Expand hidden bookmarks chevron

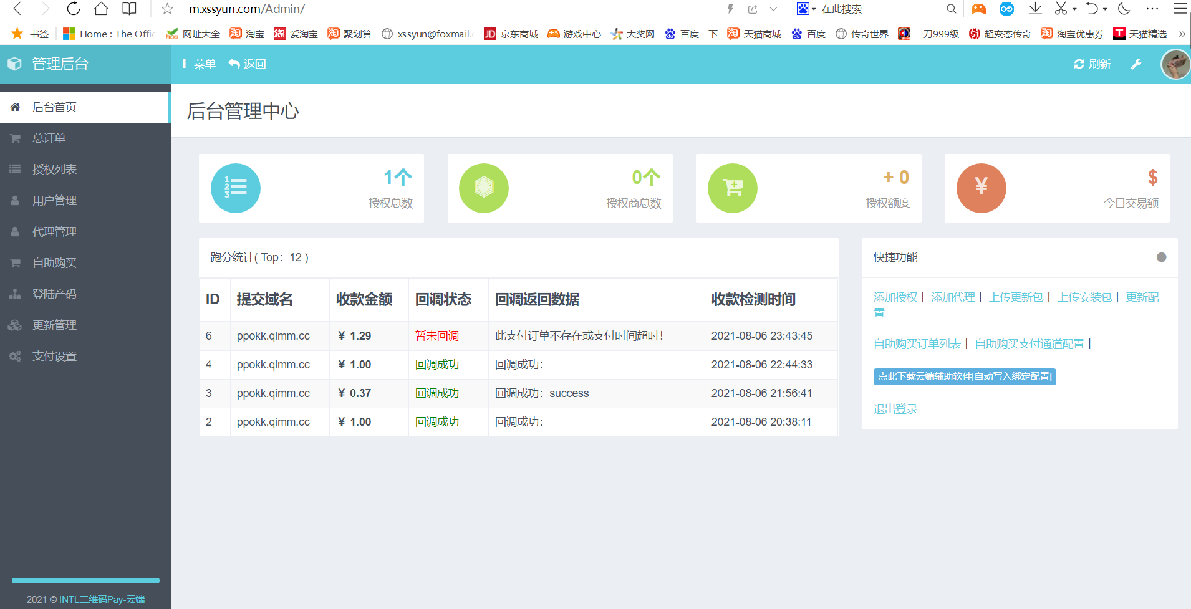click(x=1182, y=34)
